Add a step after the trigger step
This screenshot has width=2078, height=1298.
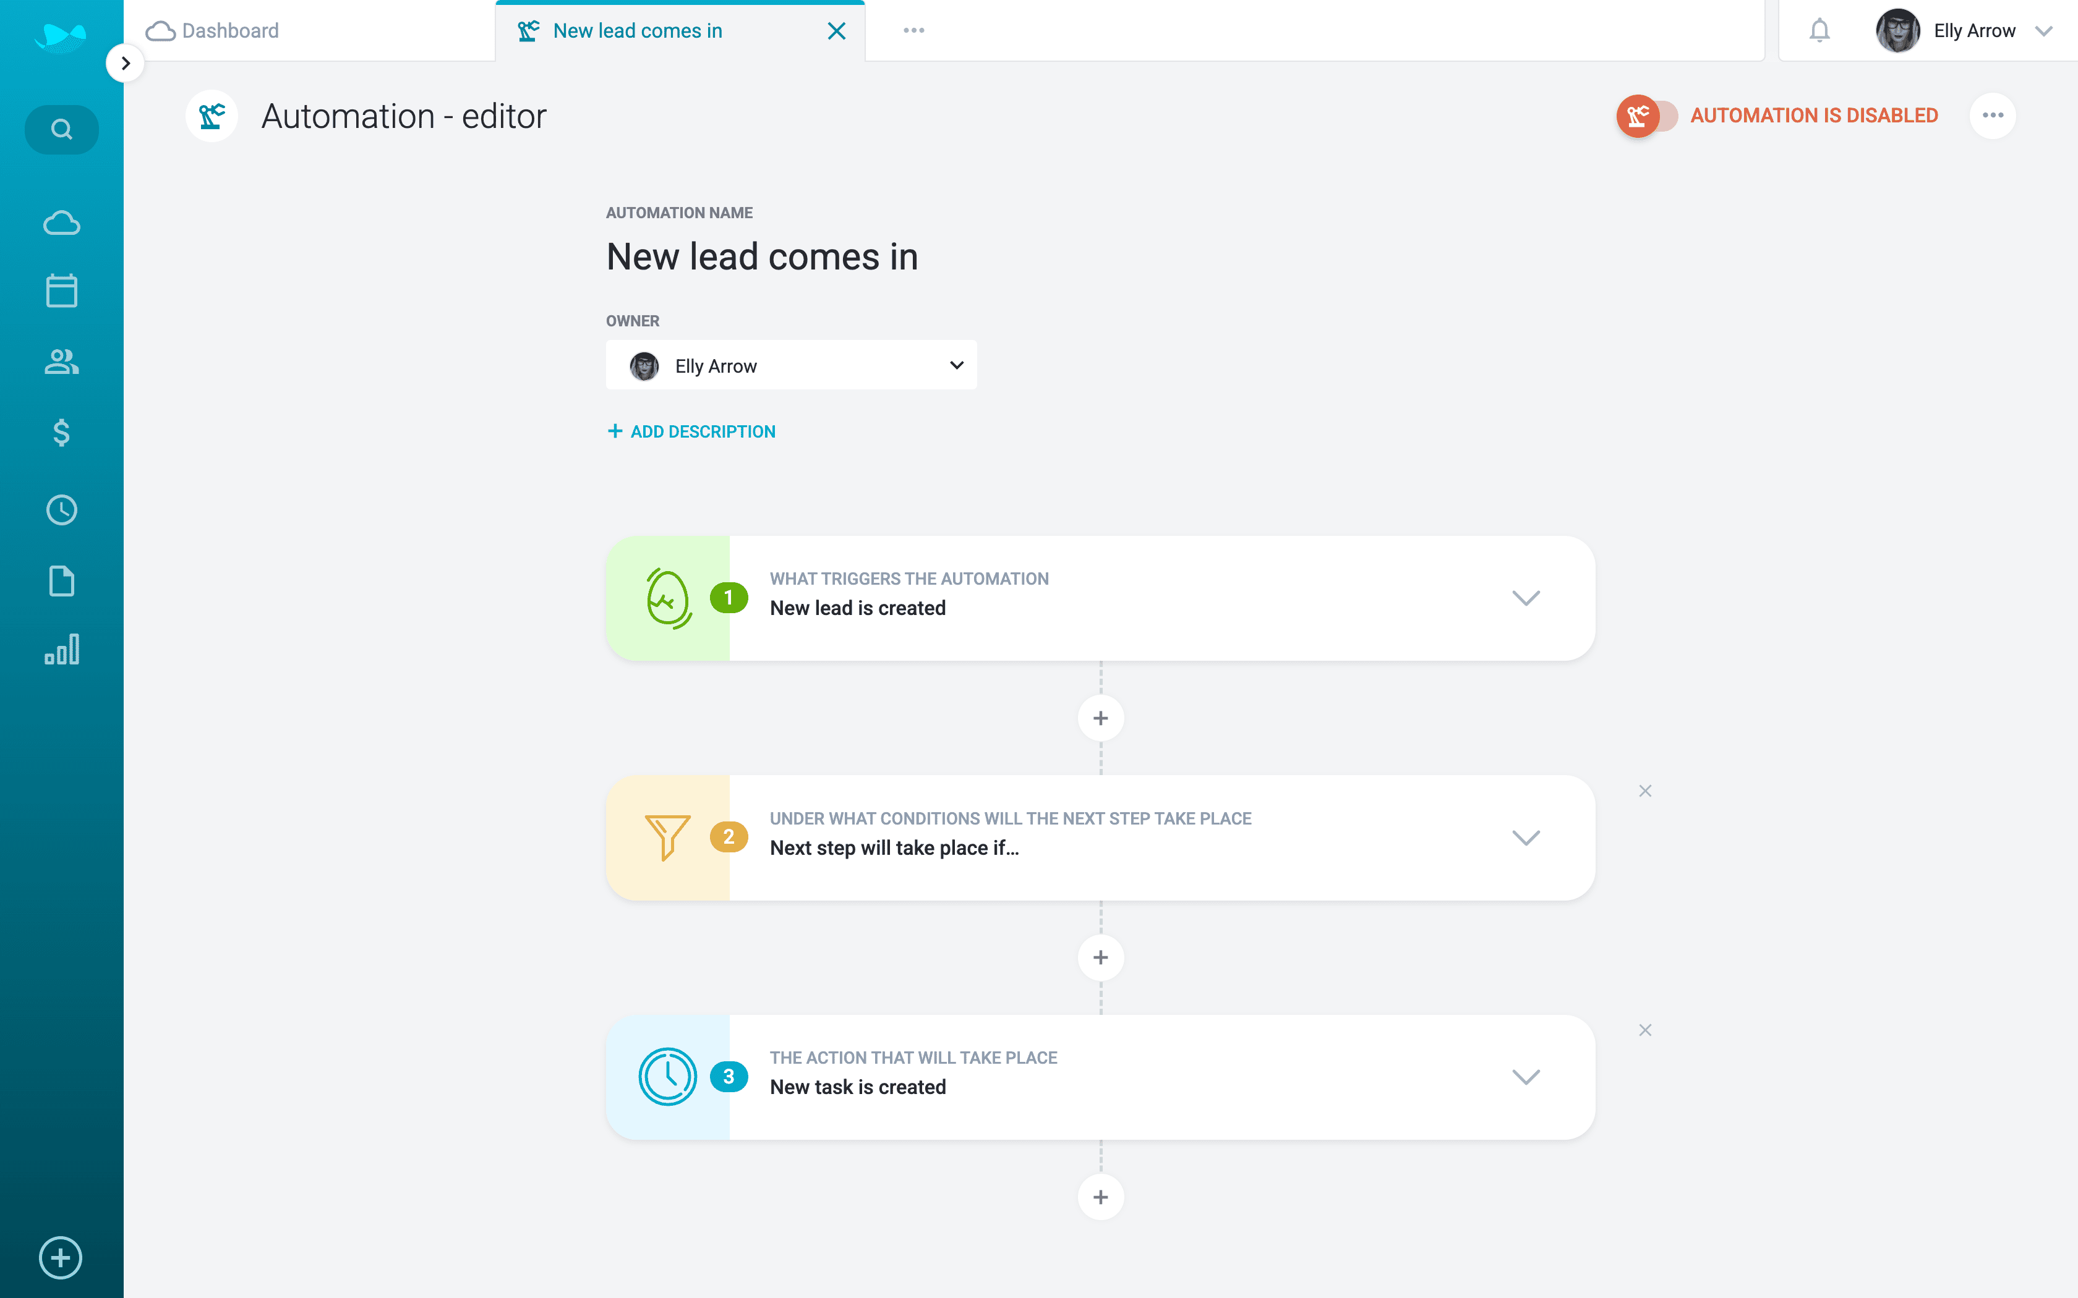pyautogui.click(x=1100, y=718)
